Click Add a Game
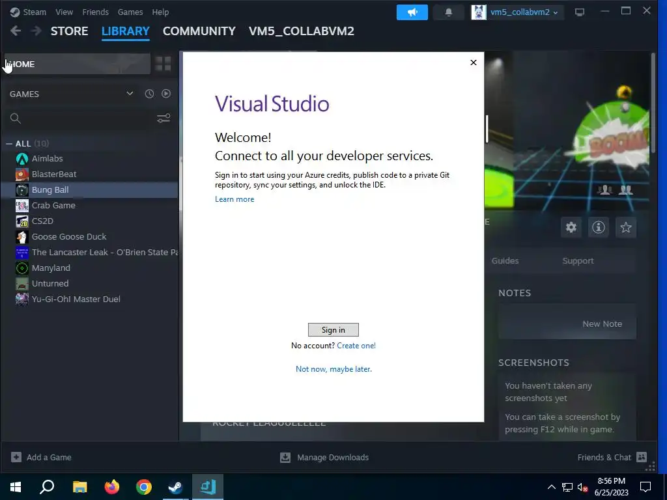 pos(41,458)
